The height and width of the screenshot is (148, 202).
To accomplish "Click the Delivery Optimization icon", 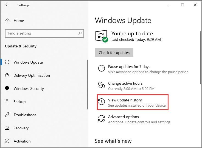I will click(x=7, y=75).
